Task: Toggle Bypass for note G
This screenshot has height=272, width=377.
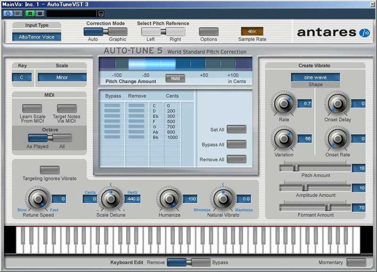Action: pos(112,126)
